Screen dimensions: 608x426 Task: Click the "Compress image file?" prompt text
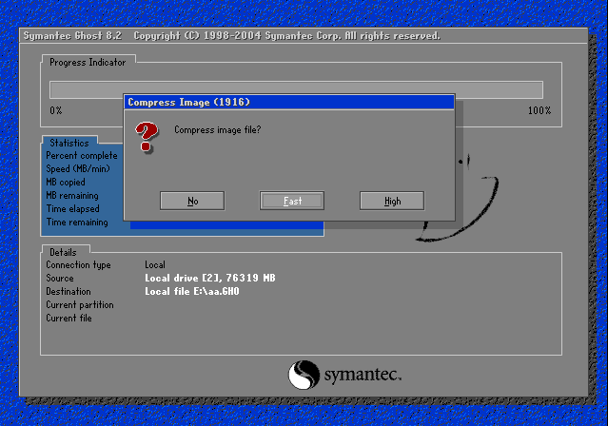[218, 130]
